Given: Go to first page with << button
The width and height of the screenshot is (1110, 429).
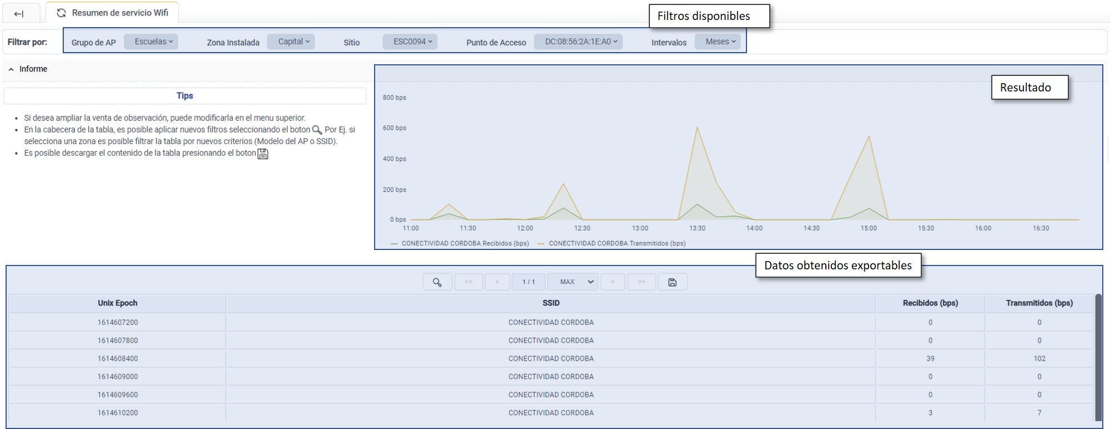Looking at the screenshot, I should point(468,282).
